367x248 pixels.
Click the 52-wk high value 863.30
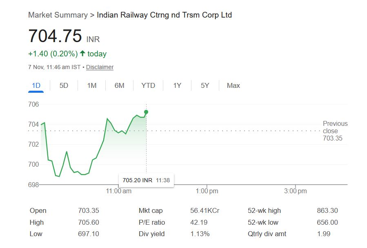tap(327, 211)
